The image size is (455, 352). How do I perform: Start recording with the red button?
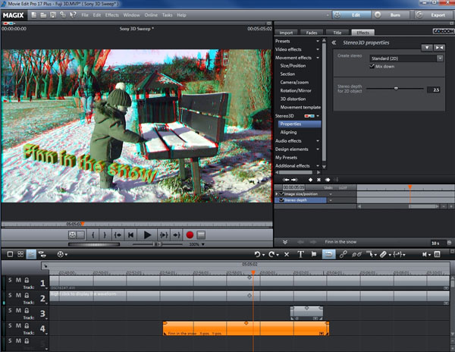click(190, 234)
